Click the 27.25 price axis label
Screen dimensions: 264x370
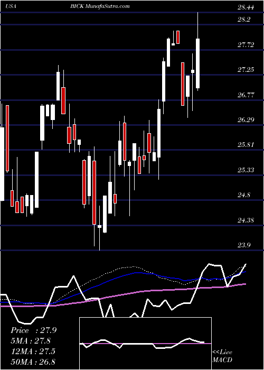point(246,70)
